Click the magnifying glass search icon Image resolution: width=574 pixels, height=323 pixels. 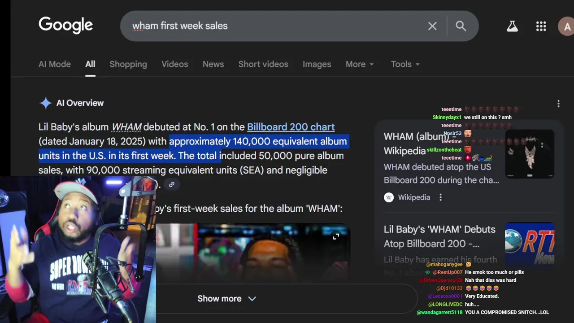point(461,26)
